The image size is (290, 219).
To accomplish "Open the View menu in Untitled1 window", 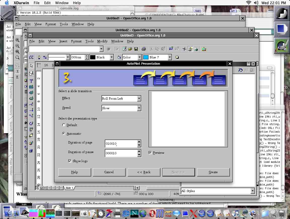I will pos(38,24).
